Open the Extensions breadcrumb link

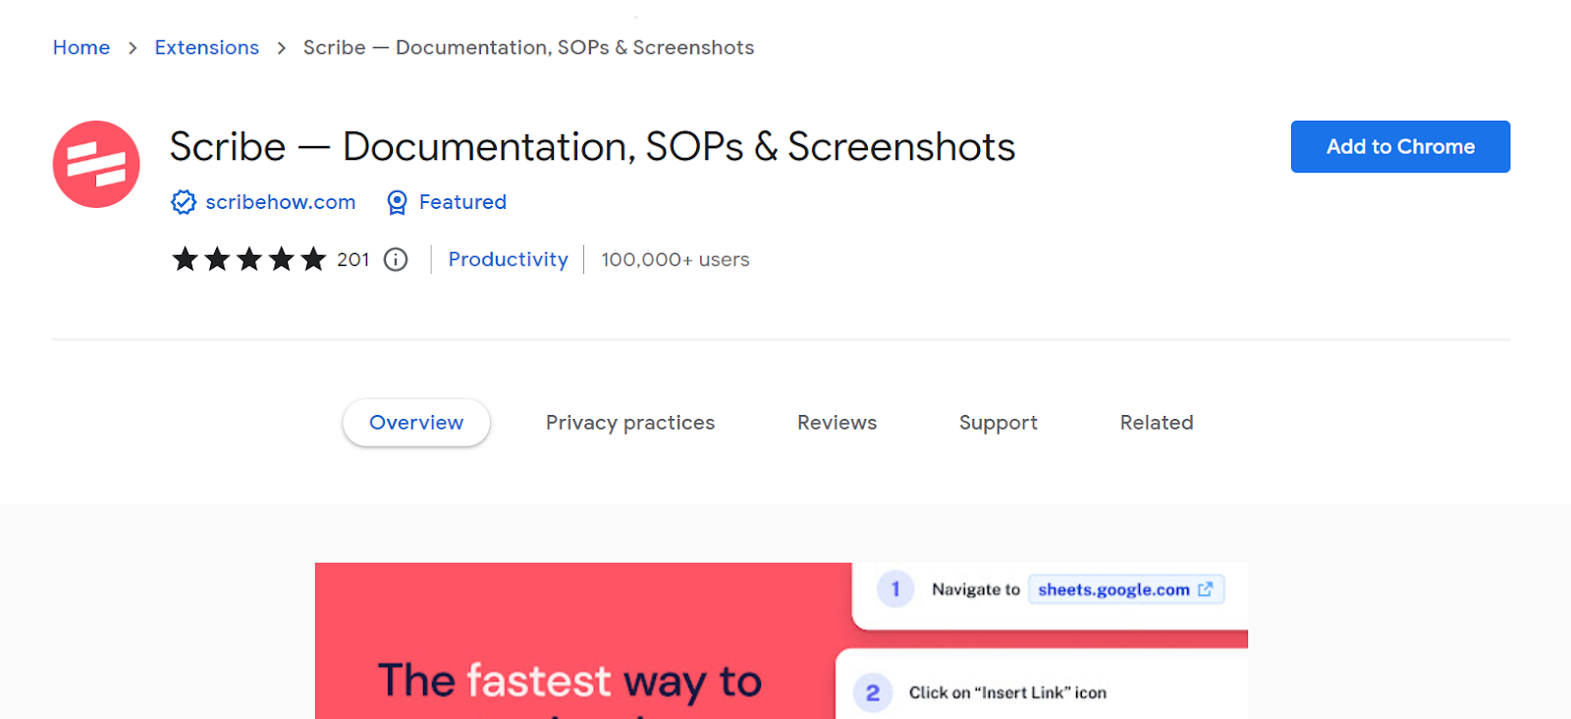207,47
